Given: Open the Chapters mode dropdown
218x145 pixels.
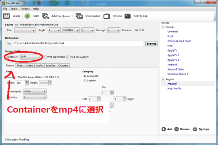Looking at the screenshot, I should (71, 30).
